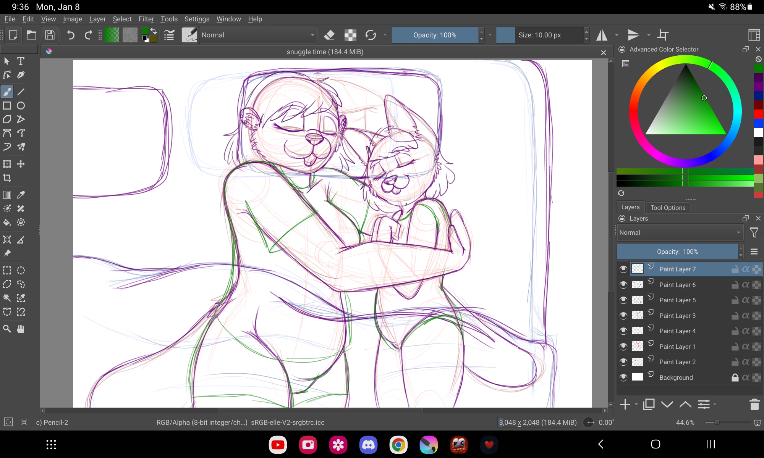Switch to Tool Options tab
Screen dimensions: 764x458
[668, 208]
